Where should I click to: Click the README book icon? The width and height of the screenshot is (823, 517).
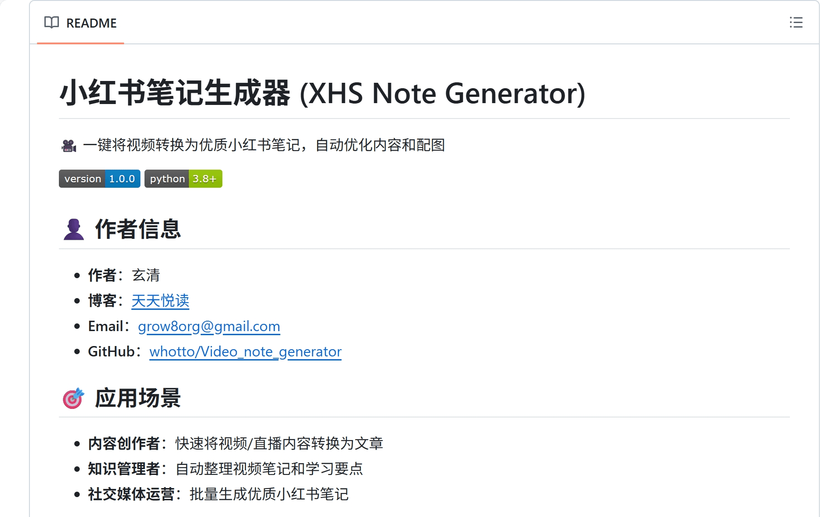pos(52,23)
